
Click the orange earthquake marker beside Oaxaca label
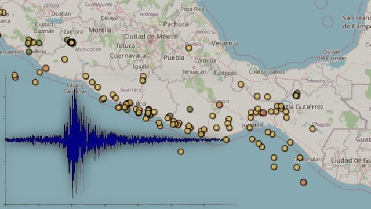point(219,105)
